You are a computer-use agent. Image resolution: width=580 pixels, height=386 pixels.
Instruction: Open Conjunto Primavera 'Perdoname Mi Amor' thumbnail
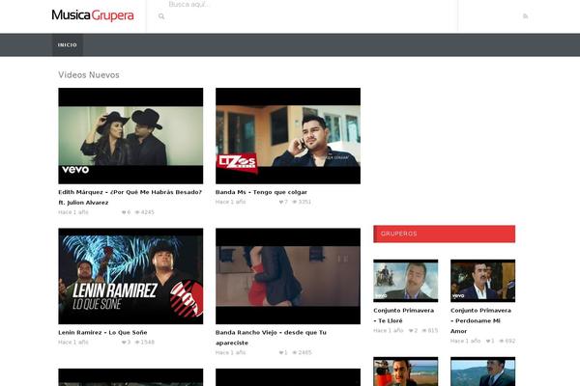click(482, 281)
